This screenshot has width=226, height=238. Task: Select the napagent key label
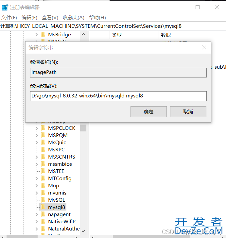60,214
